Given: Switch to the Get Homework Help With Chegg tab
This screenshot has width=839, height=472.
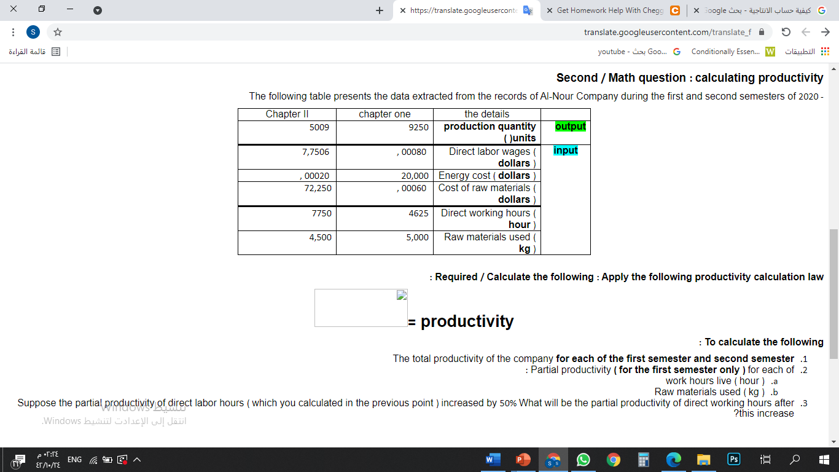Looking at the screenshot, I should (613, 10).
